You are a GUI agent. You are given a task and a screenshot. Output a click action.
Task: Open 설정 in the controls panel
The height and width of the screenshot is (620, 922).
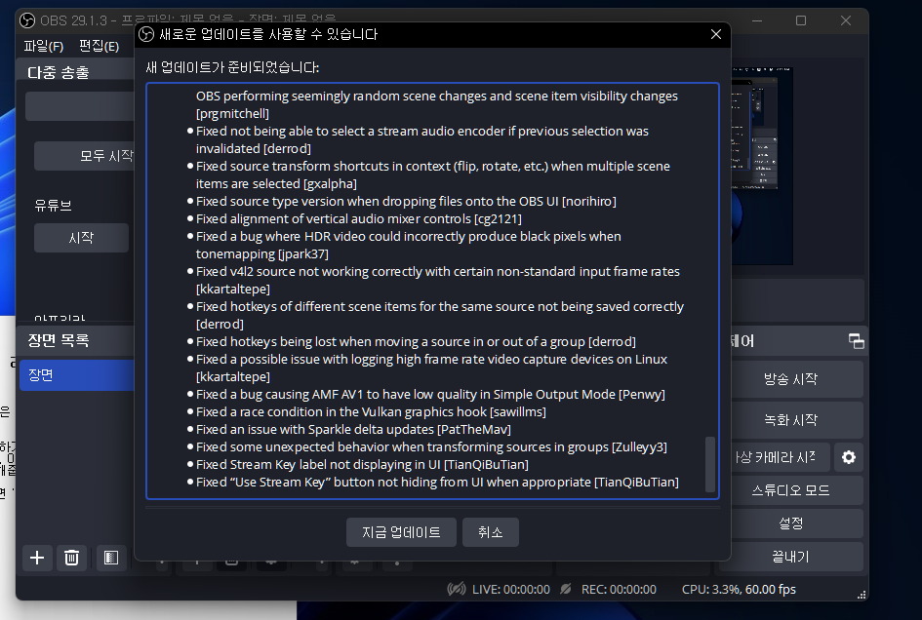click(791, 523)
